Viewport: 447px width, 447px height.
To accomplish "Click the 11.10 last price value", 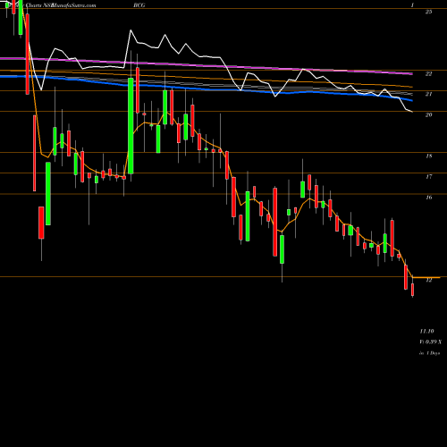I will pos(427,331).
